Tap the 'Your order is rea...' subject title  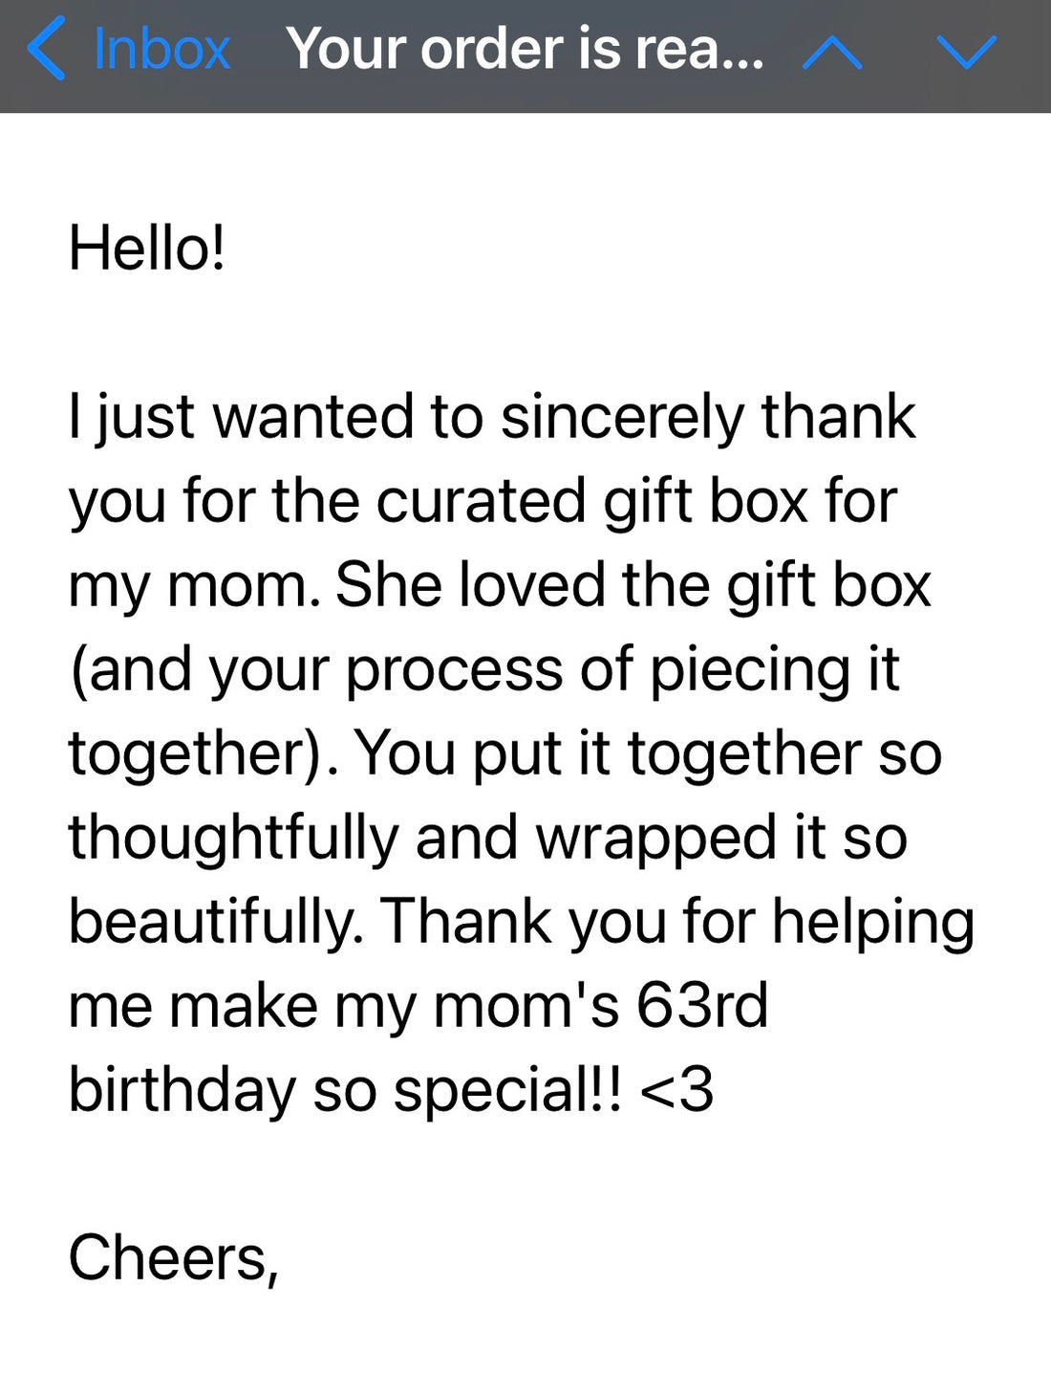(x=525, y=48)
